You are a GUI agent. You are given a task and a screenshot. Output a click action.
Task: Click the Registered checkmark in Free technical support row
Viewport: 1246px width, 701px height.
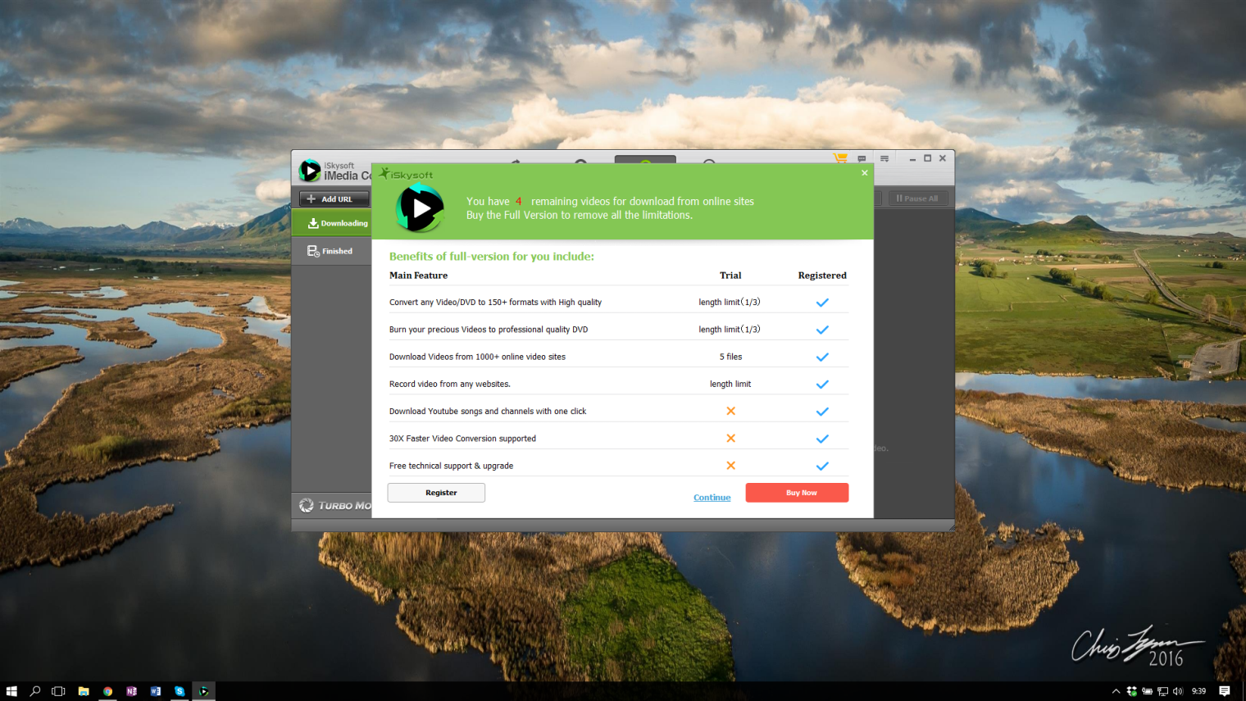822,466
